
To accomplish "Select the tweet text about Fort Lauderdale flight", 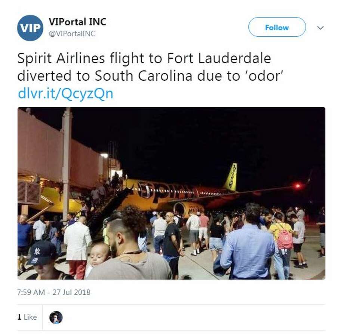I will click(x=150, y=67).
